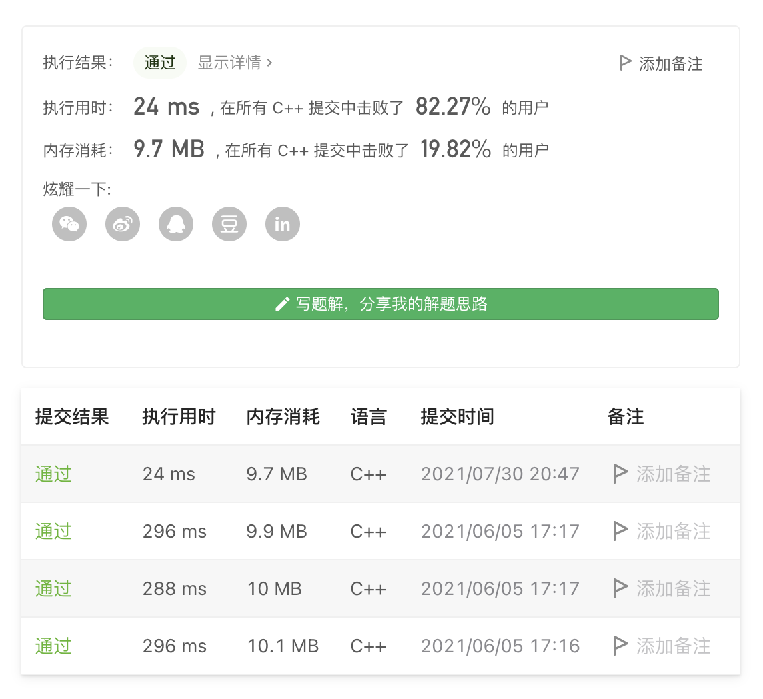
Task: Share the result via the LinkedIn icon
Action: pyautogui.click(x=283, y=224)
